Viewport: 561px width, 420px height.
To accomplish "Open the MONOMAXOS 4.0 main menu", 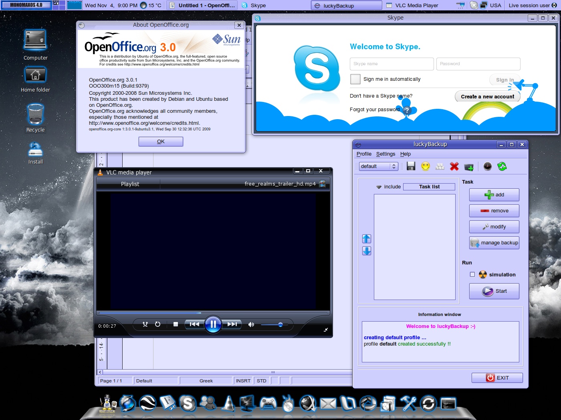I will [x=26, y=5].
